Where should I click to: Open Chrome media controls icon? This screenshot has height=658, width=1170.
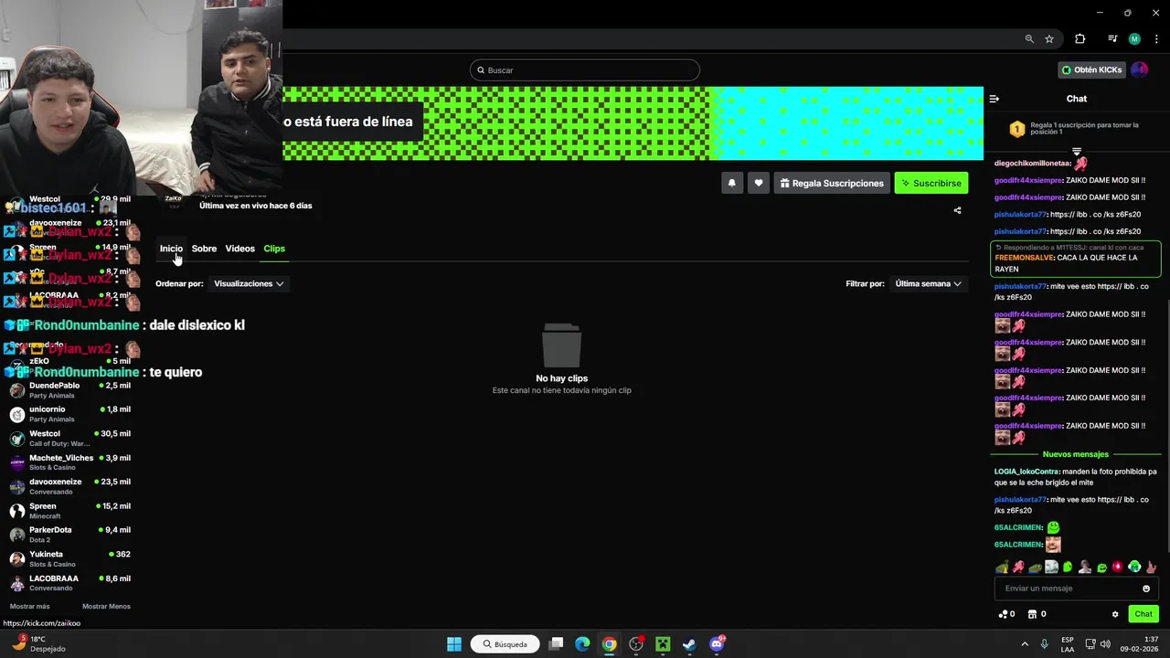tap(1112, 39)
